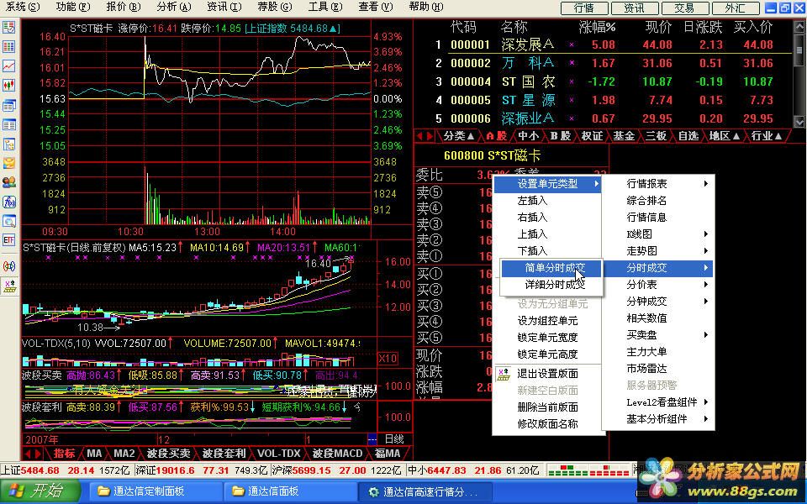This screenshot has height=504, width=807.
Task: Click the 资讯 button at top right
Action: click(634, 8)
